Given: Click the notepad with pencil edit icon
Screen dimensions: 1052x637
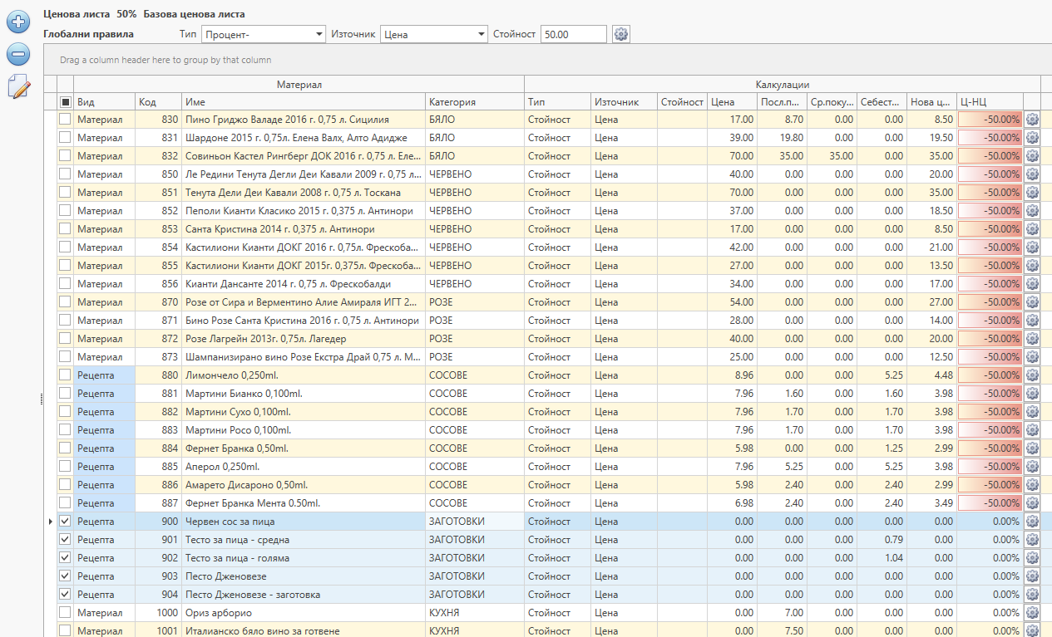Looking at the screenshot, I should click(x=18, y=86).
